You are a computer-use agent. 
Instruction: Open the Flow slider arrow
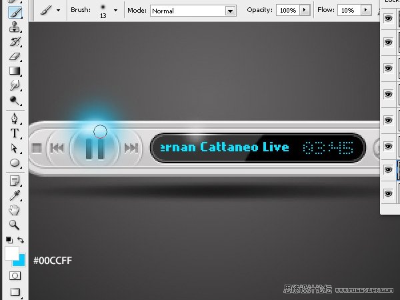pos(366,10)
